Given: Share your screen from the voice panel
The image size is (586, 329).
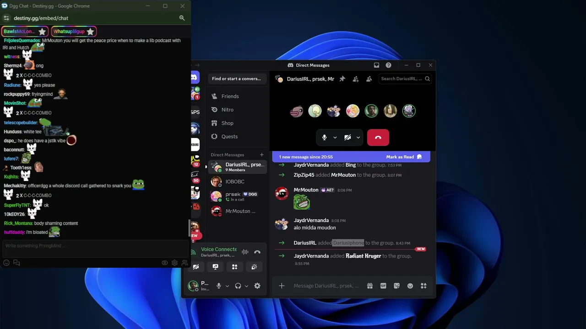Looking at the screenshot, I should pos(215,267).
